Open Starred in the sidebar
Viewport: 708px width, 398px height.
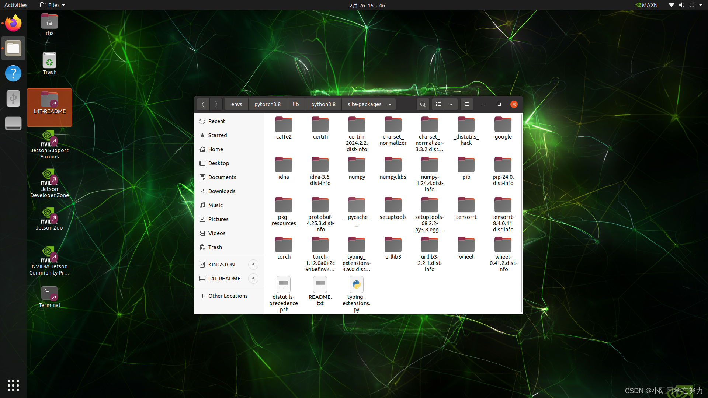coord(229,135)
